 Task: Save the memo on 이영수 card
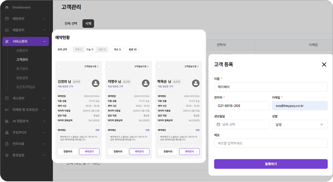[x=147, y=130]
